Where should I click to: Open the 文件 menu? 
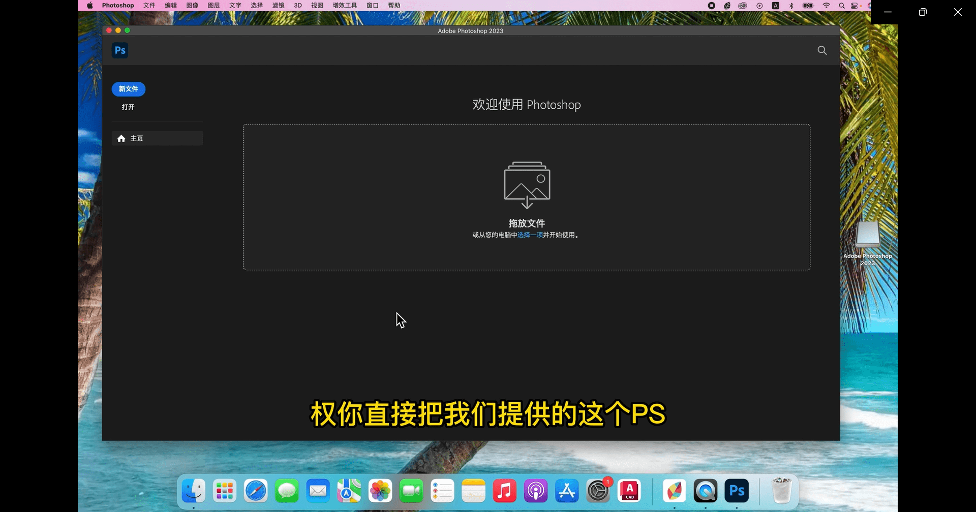coord(149,6)
